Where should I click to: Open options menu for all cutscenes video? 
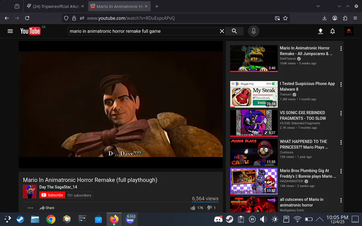click(x=341, y=200)
